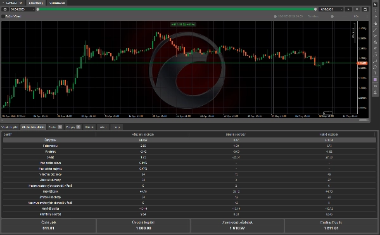Open the bell alert tool
This screenshot has width=380, height=235.
click(375, 92)
